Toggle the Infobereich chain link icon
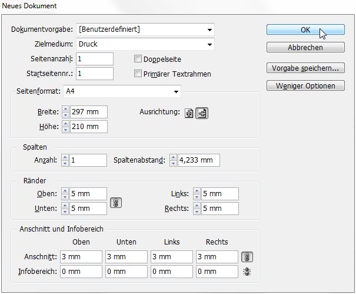 [247, 272]
